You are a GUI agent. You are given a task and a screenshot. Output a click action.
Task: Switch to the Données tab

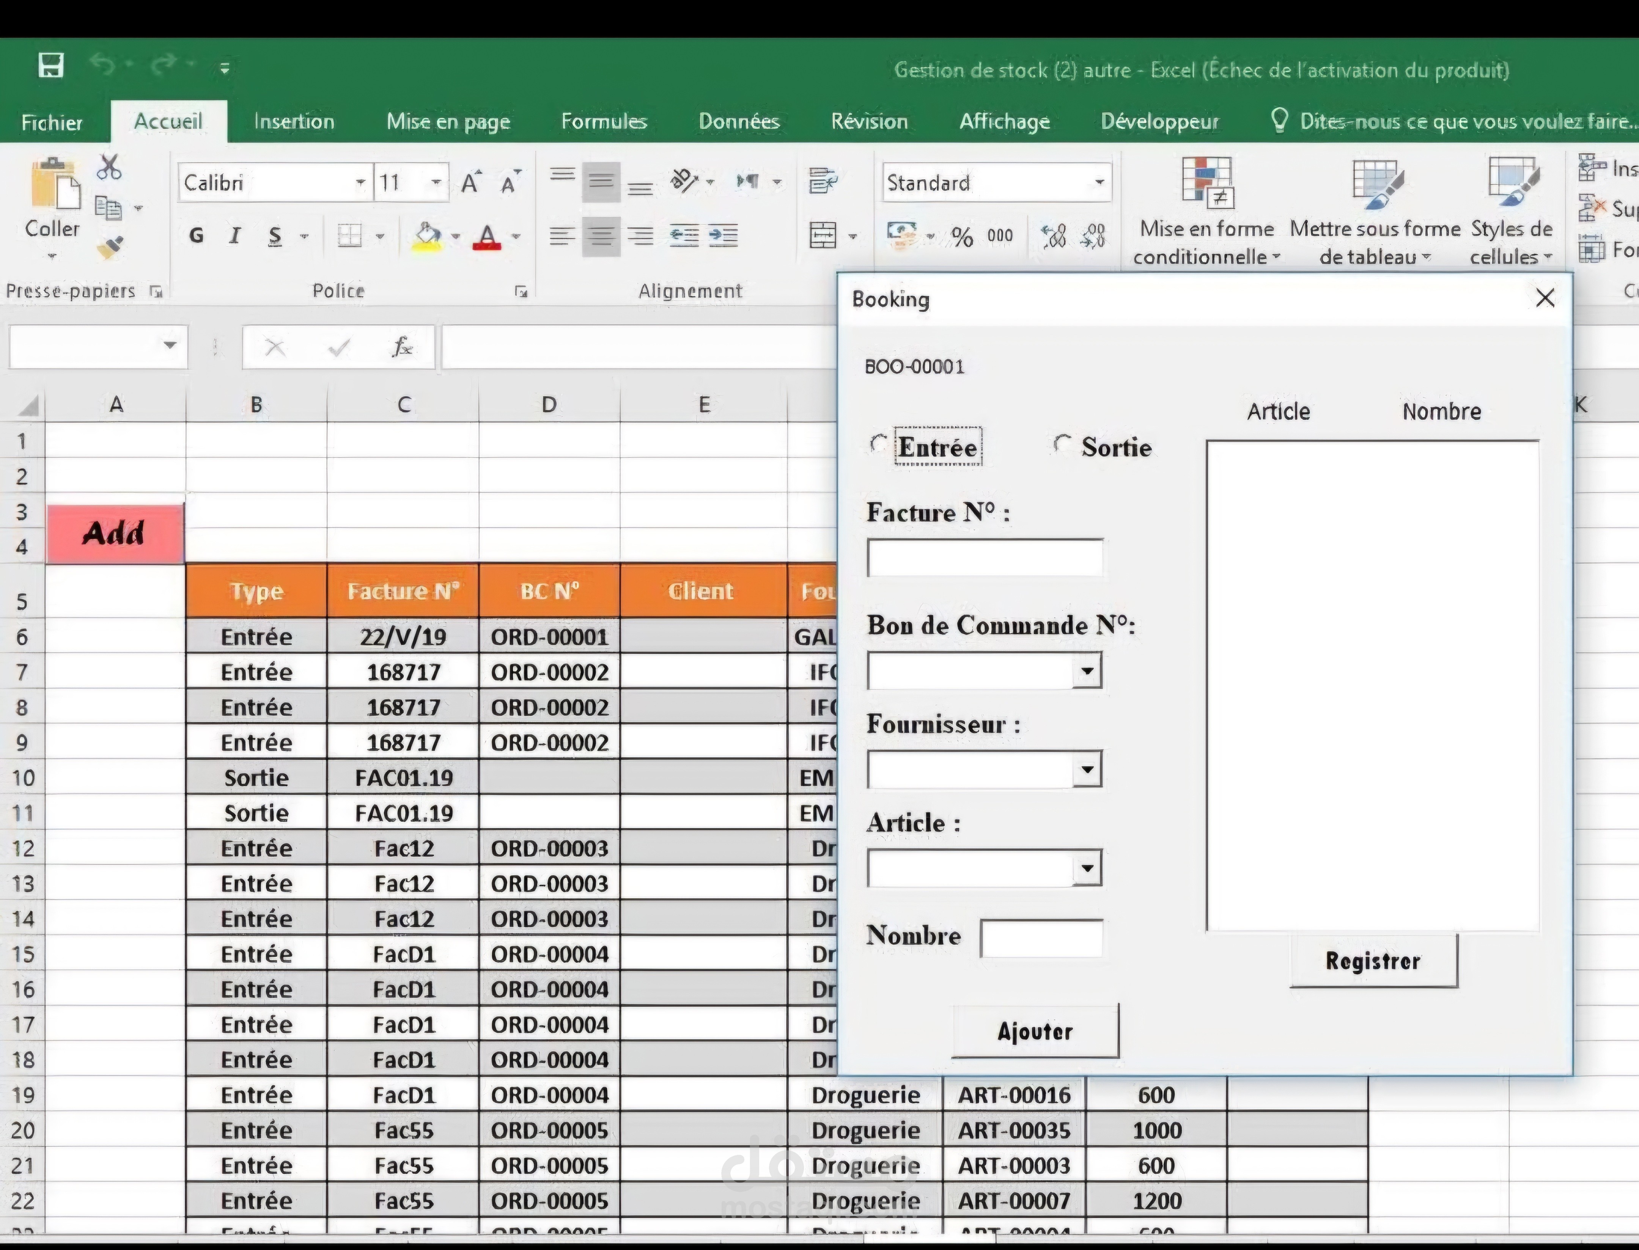tap(739, 121)
